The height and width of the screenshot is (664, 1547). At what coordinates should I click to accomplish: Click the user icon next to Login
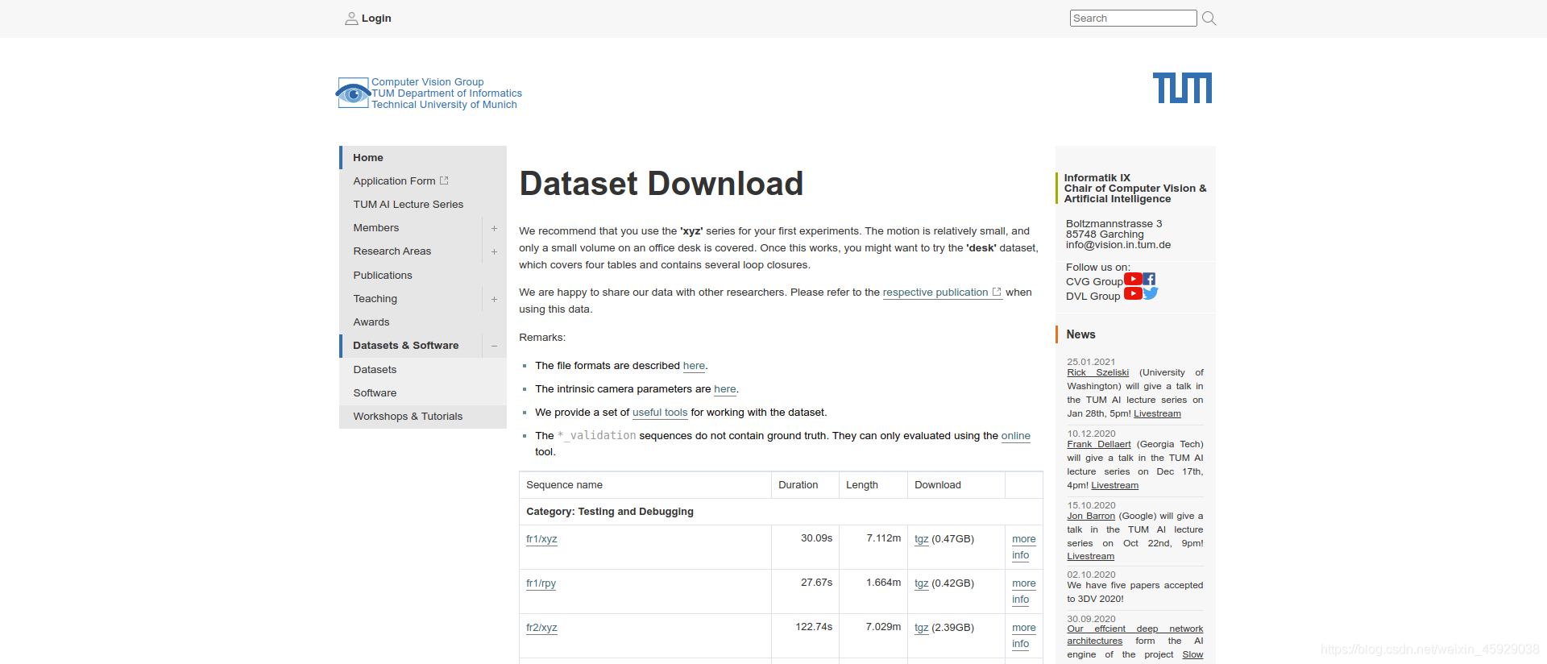click(351, 19)
